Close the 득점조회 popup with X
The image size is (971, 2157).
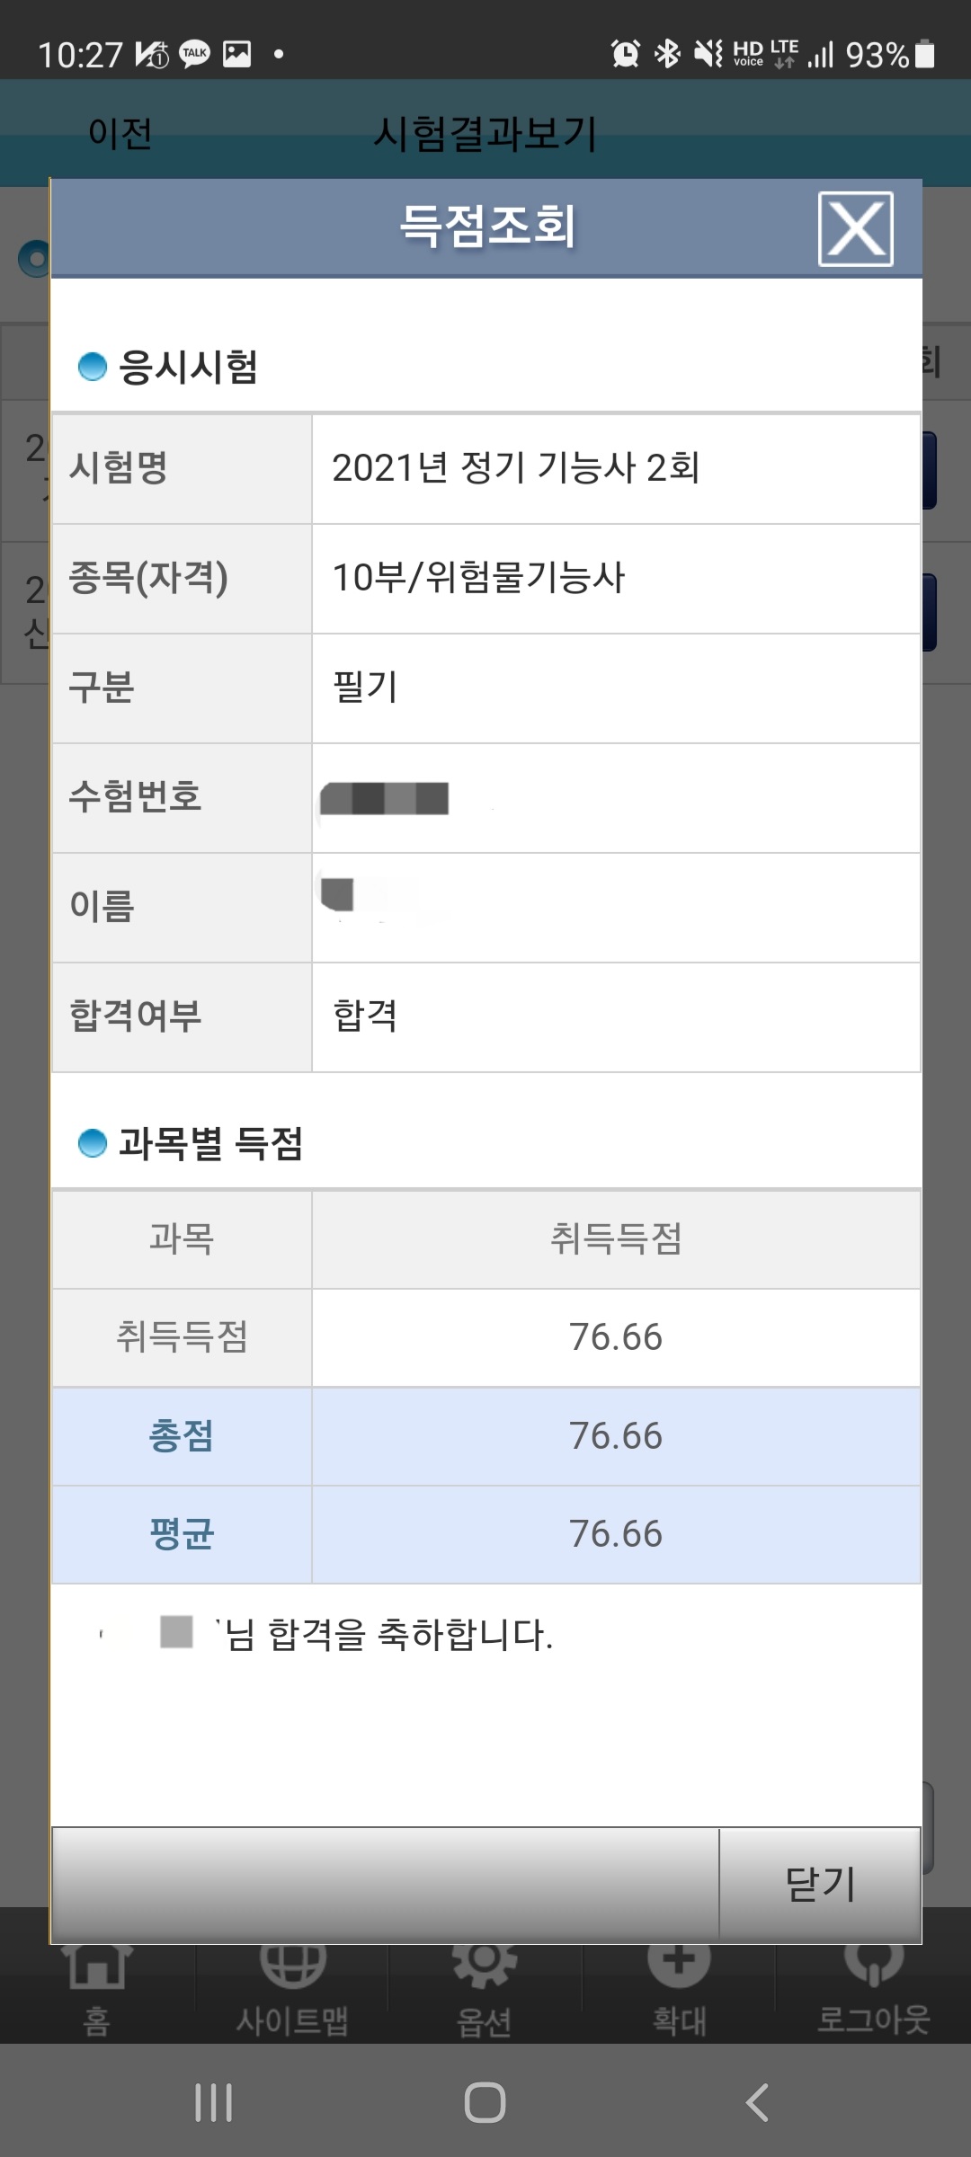(855, 228)
